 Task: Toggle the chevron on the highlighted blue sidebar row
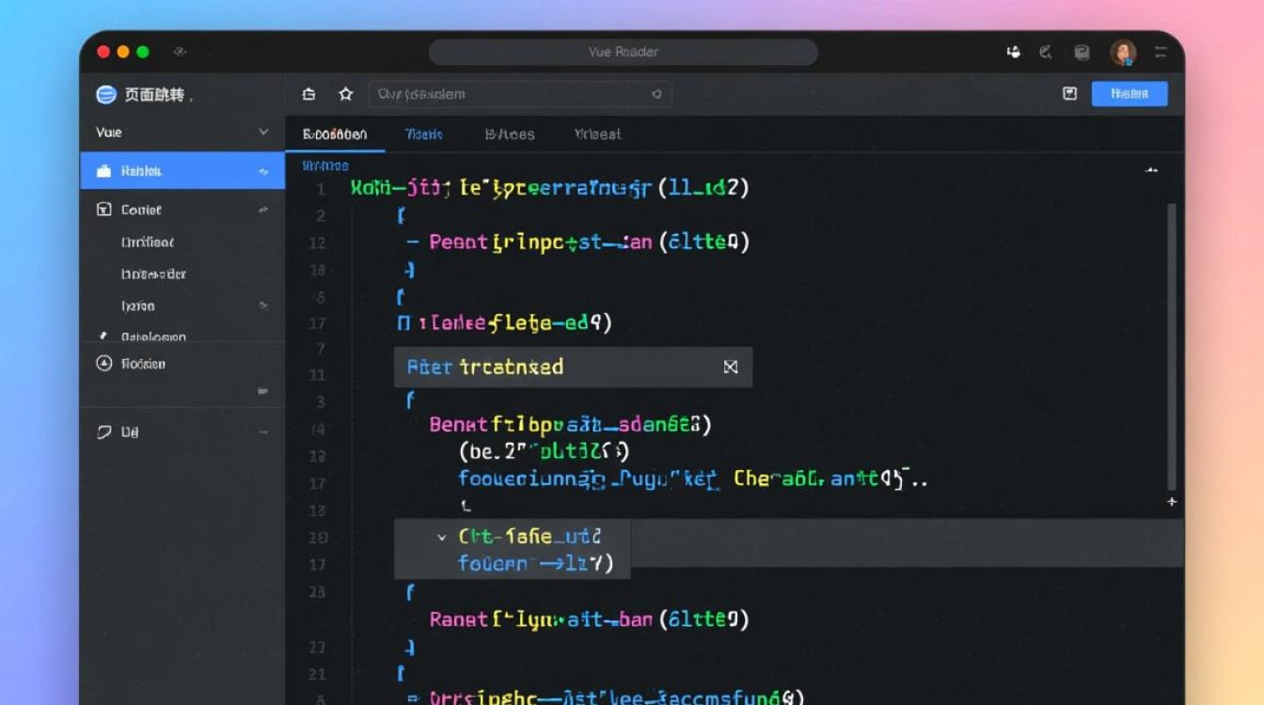[263, 171]
